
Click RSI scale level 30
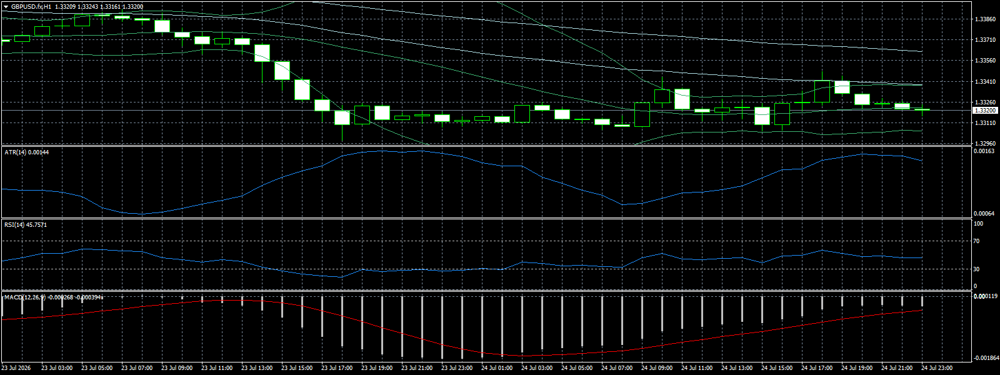[x=977, y=269]
